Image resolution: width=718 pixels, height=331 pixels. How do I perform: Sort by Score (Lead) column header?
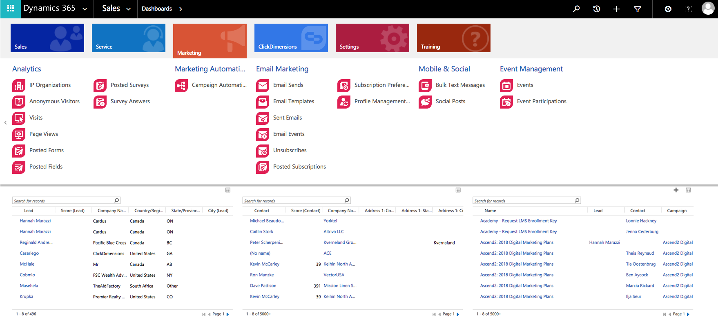pyautogui.click(x=73, y=211)
